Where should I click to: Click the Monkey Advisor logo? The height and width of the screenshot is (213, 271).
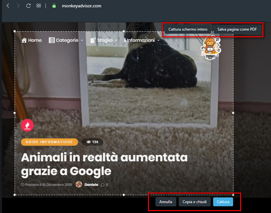pyautogui.click(x=211, y=48)
